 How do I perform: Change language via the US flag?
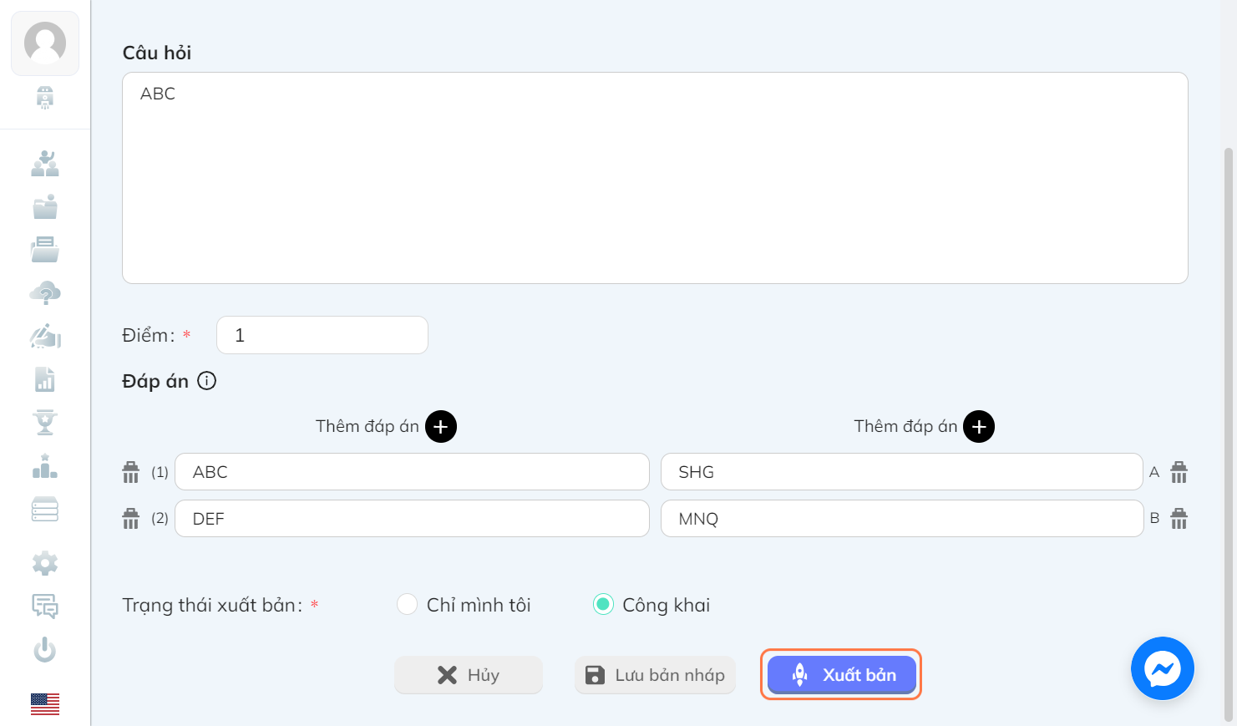45,704
